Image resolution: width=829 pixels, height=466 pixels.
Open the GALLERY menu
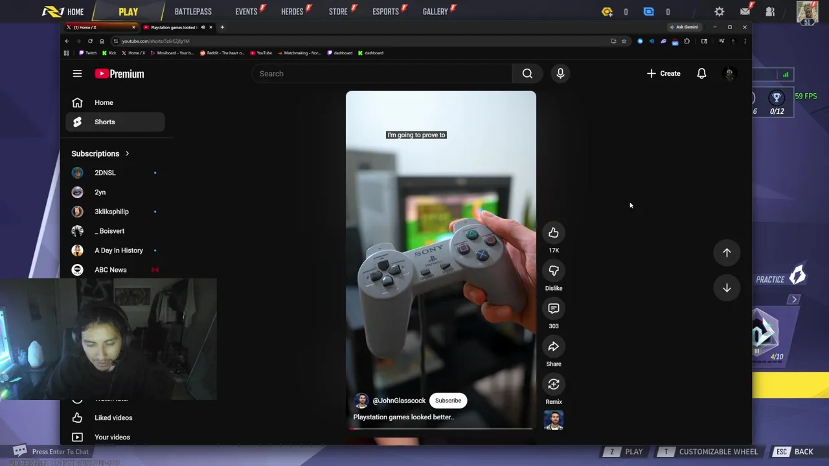tap(435, 12)
